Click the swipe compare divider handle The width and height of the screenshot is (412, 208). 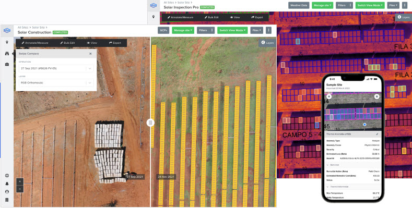(x=150, y=123)
